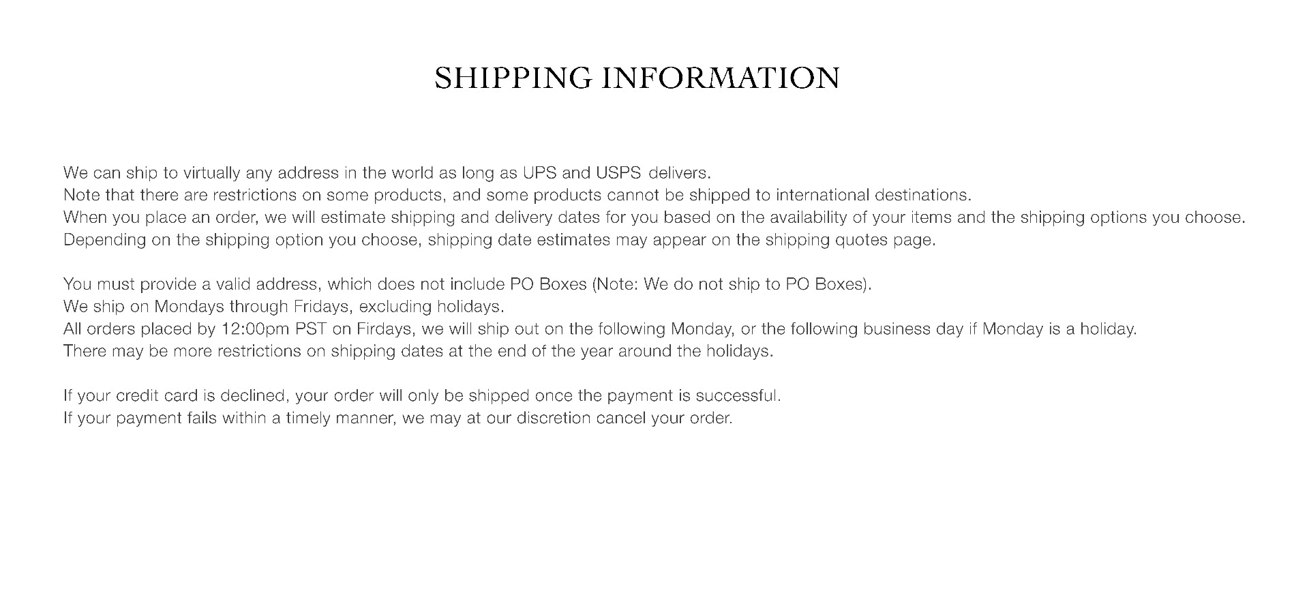Viewport: 1309px width, 595px height.
Task: Select the line about product restrictions
Action: coord(517,196)
